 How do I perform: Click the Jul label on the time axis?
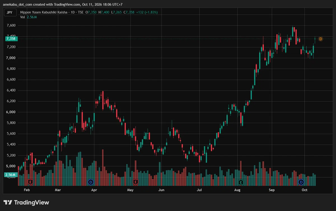point(199,190)
